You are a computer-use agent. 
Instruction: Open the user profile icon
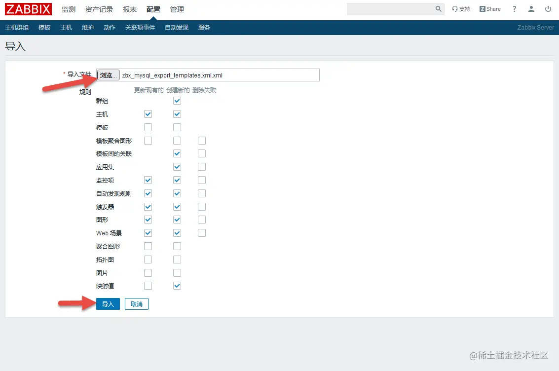coord(531,8)
